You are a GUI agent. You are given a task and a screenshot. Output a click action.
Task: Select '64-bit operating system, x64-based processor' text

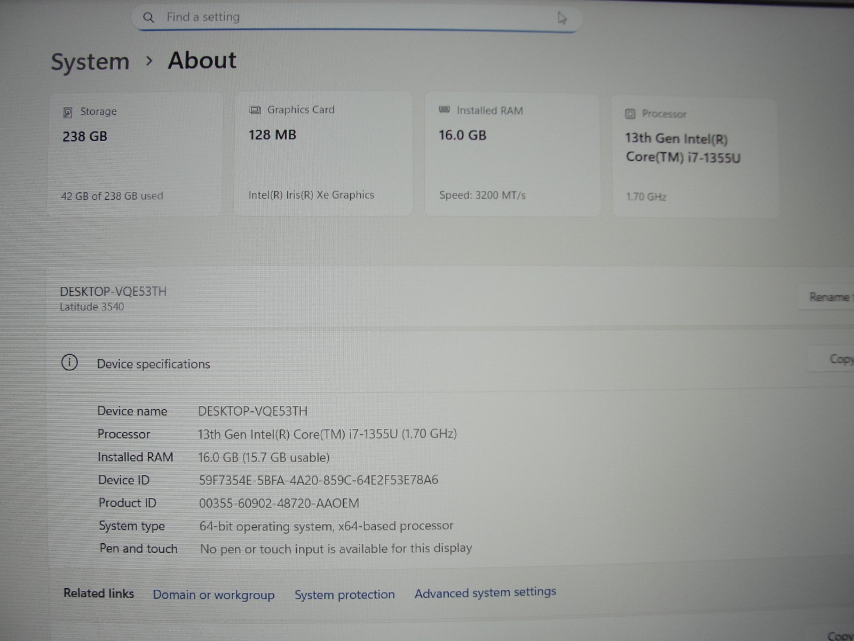[x=326, y=526]
